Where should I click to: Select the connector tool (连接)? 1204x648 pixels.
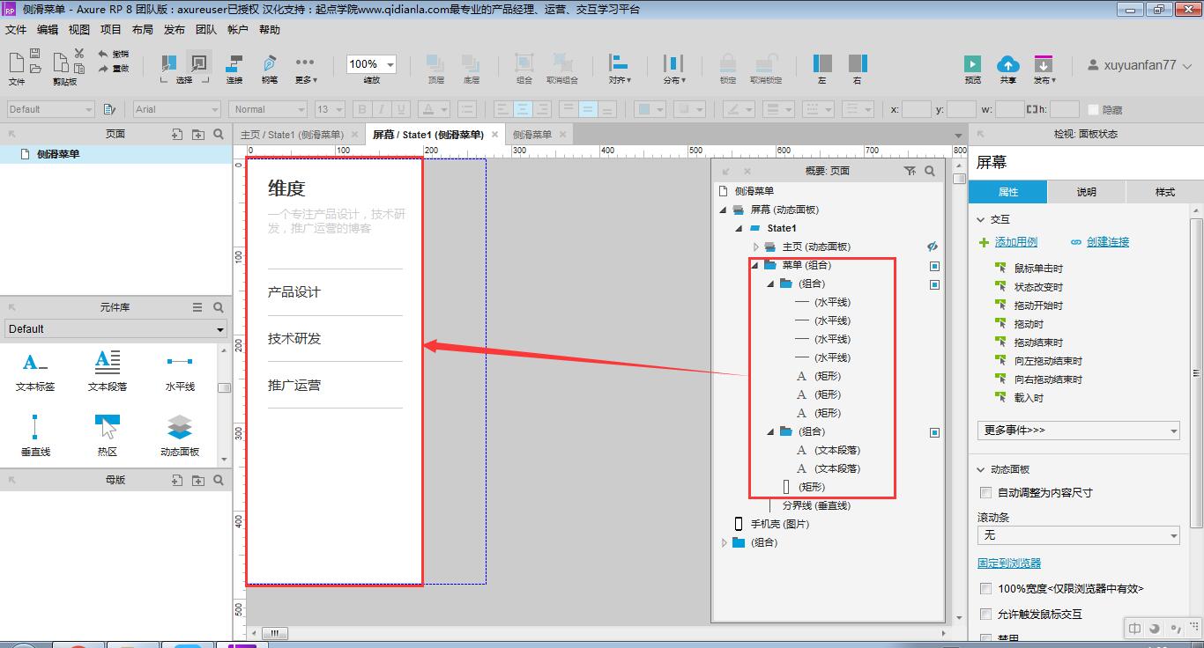(234, 63)
